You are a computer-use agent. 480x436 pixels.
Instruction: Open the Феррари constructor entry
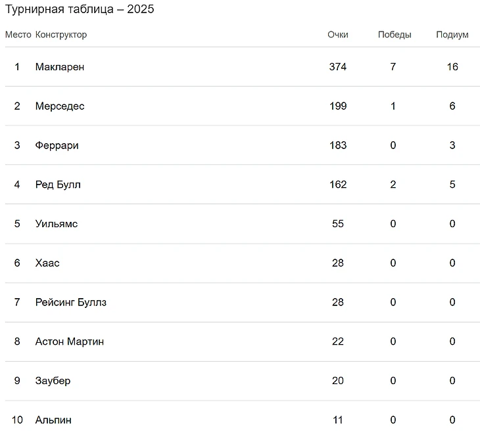[57, 145]
